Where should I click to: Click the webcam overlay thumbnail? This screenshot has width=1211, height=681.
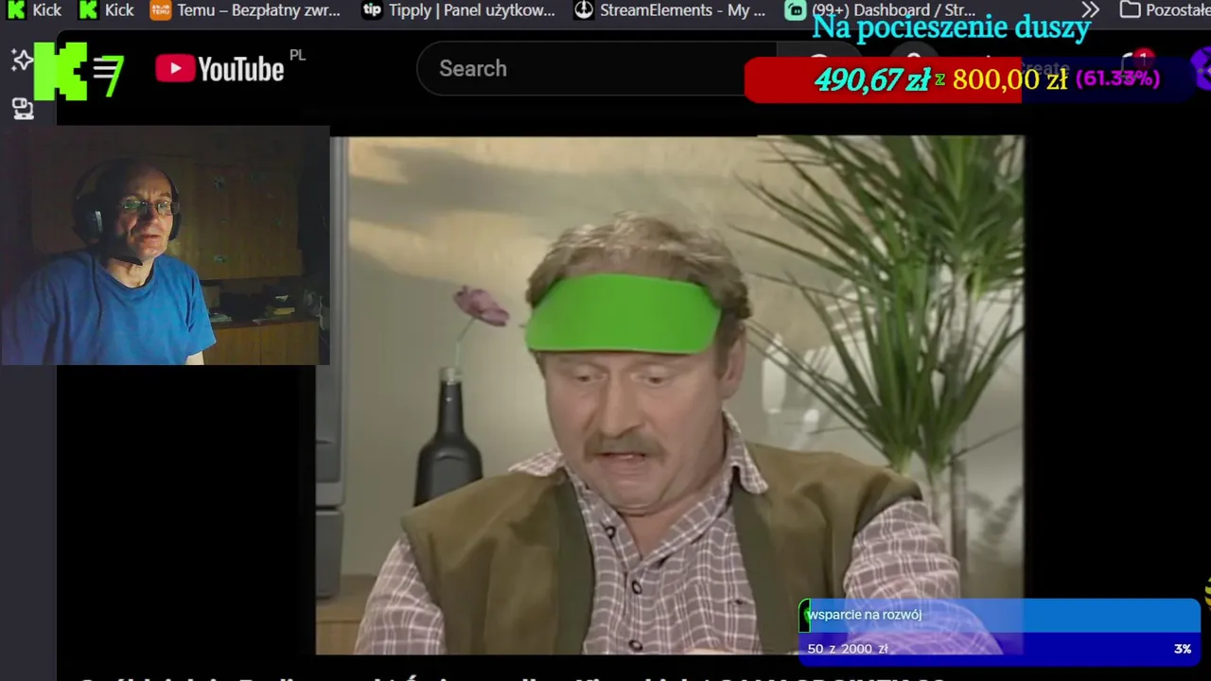pos(165,246)
